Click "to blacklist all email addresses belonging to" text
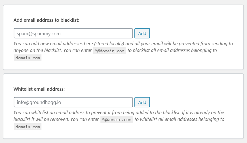This screenshot has width=247, height=143. point(172,51)
